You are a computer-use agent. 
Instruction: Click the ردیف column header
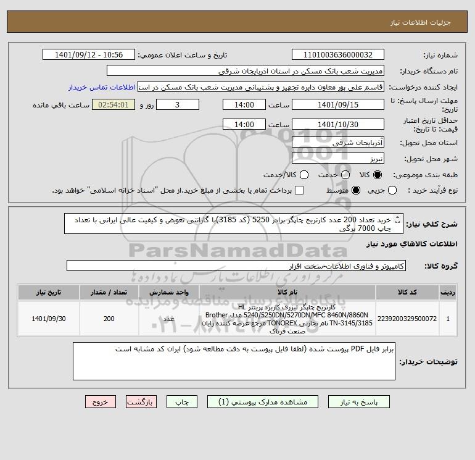coord(448,292)
